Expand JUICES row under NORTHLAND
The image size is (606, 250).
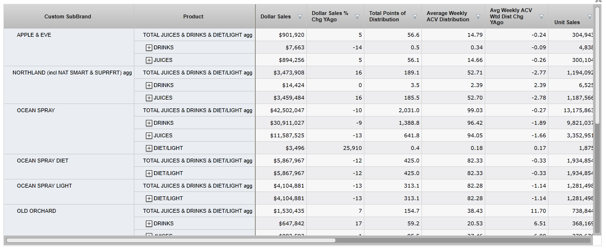pos(149,98)
